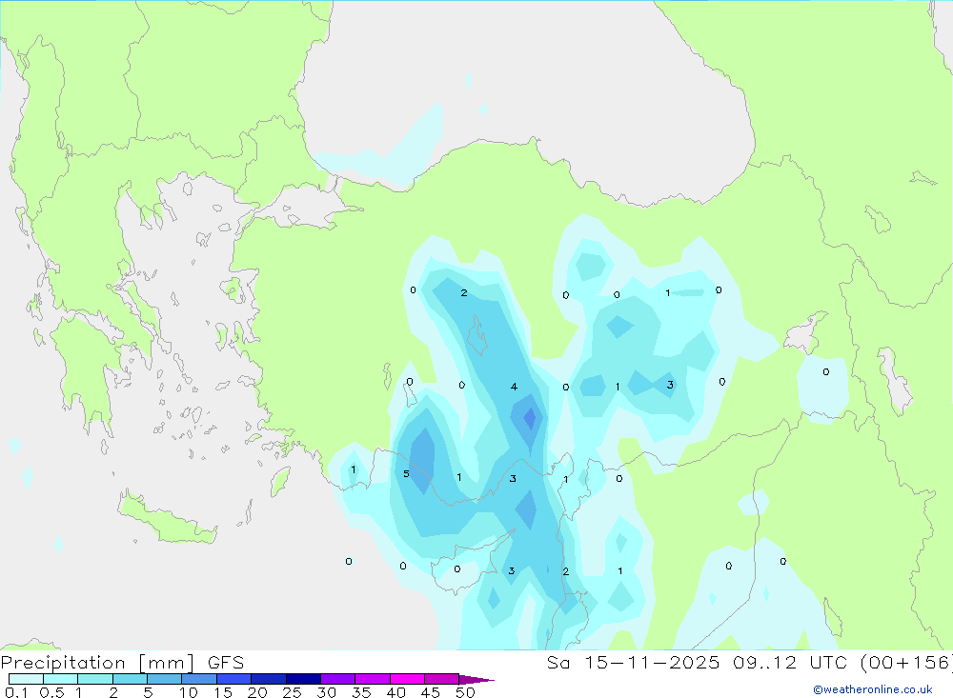Select the 35–40 mm violet legend swatch
Screen dimensions: 953x698
pos(372,679)
